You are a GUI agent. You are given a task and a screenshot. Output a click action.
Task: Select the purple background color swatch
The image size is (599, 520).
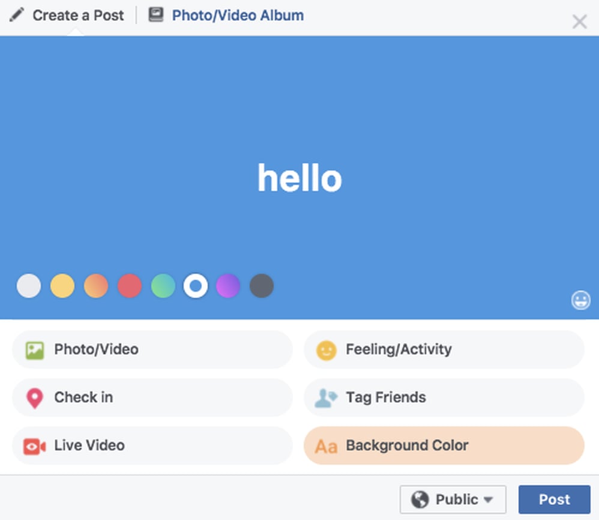pos(228,286)
